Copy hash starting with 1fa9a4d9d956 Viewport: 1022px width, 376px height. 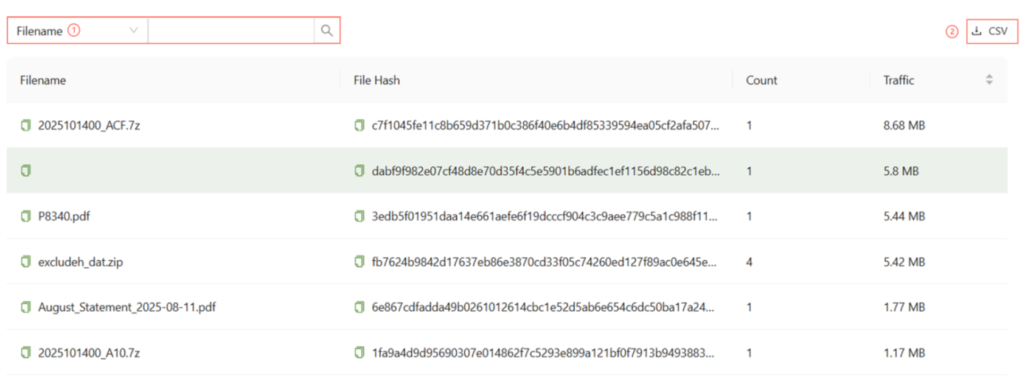360,353
